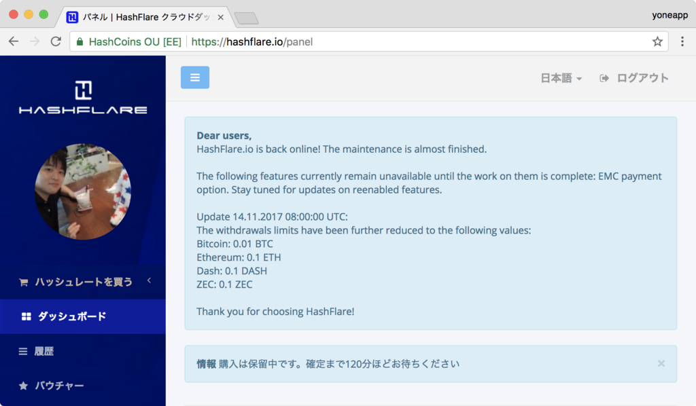This screenshot has width=696, height=406.
Task: Click the 履歴 list lines icon
Action: 23,352
